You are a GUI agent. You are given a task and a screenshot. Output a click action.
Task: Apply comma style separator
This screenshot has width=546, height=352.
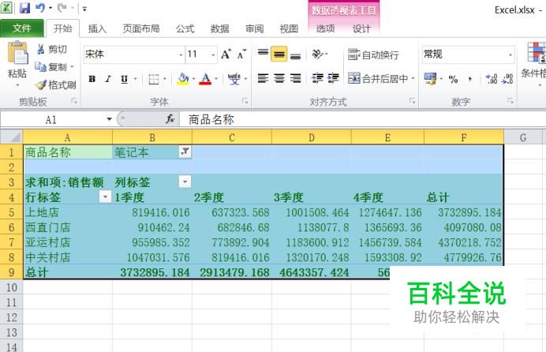tap(469, 79)
